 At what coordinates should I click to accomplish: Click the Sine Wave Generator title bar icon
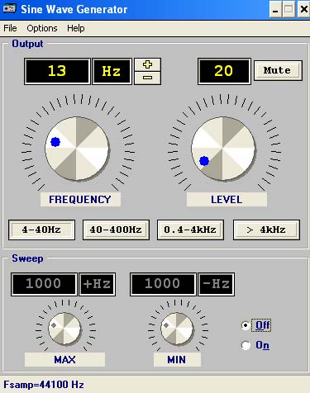[x=9, y=9]
